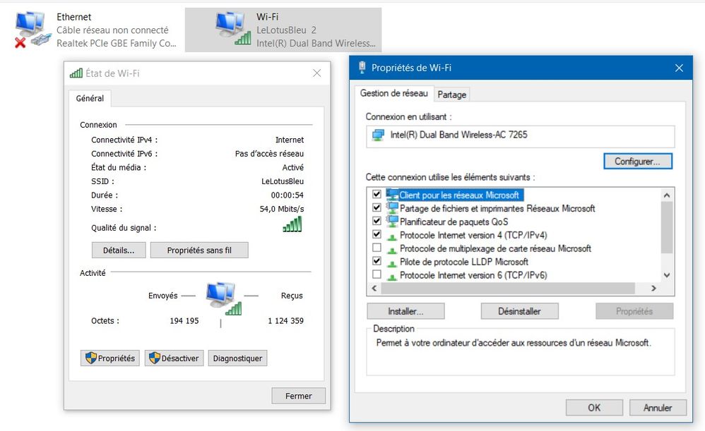
Task: Click the Planificateur de paquets QoS icon
Action: tap(393, 221)
